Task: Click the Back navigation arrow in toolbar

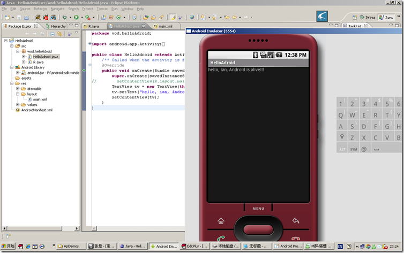Action: click(234, 17)
